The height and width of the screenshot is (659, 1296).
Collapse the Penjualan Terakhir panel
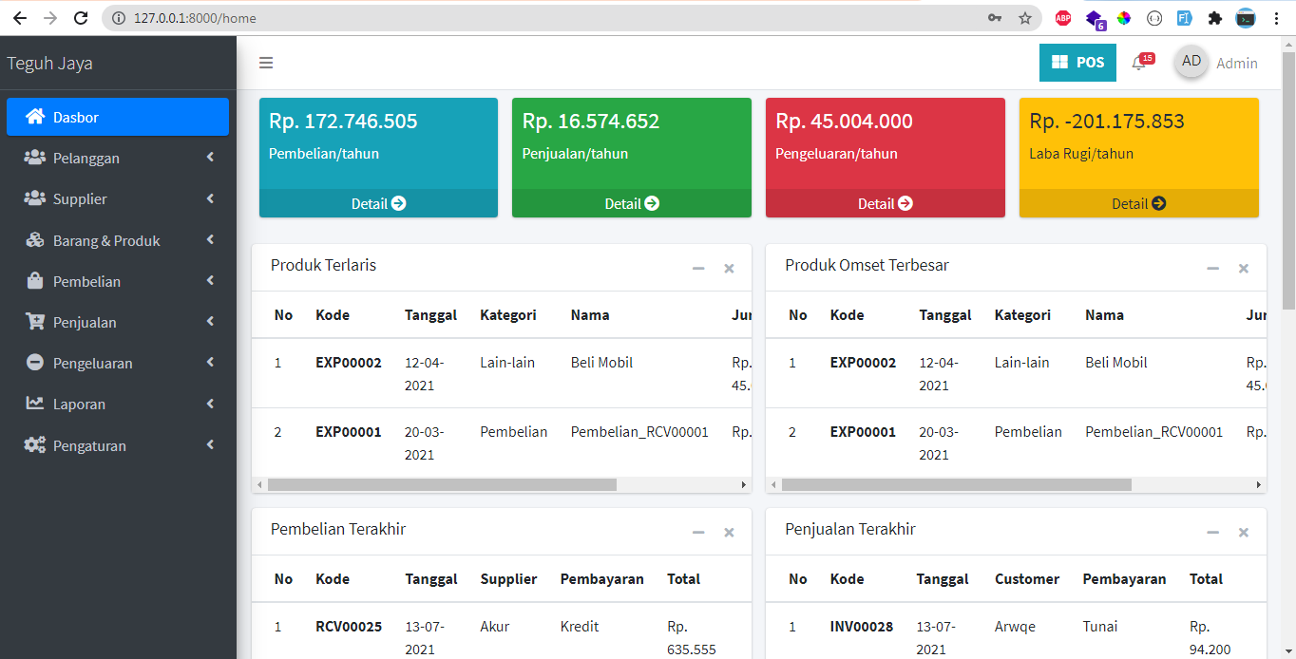(x=1212, y=533)
